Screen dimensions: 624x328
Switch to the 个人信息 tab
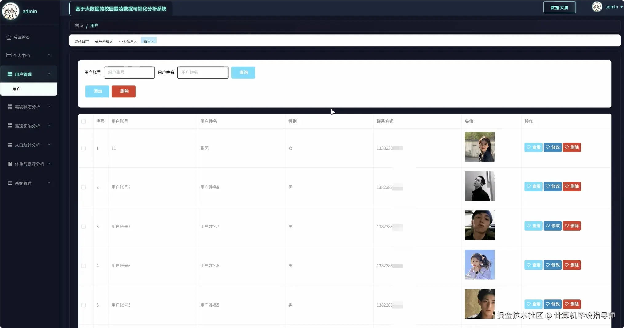point(126,42)
